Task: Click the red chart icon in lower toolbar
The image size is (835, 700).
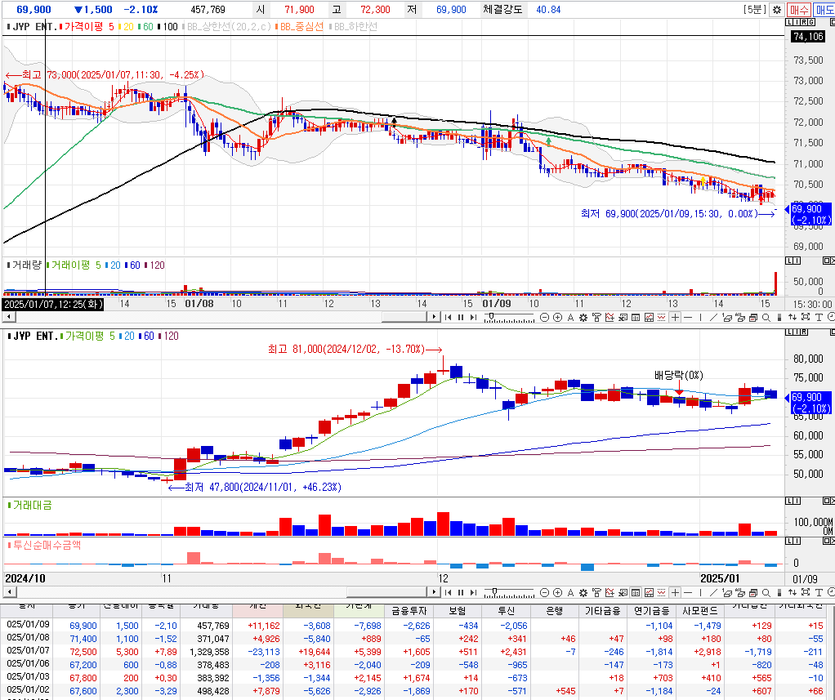Action: pos(649,592)
